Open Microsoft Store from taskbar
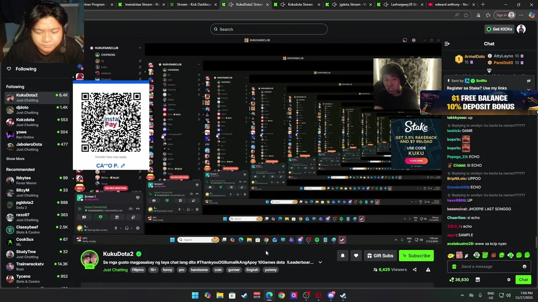 tap(232, 295)
